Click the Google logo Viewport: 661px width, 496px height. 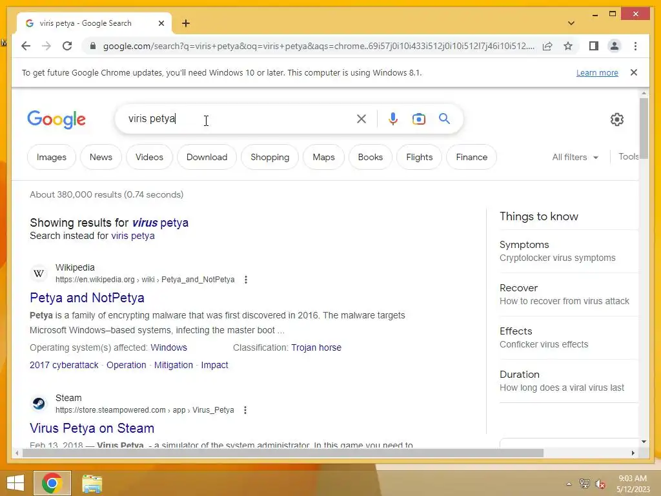tap(57, 119)
